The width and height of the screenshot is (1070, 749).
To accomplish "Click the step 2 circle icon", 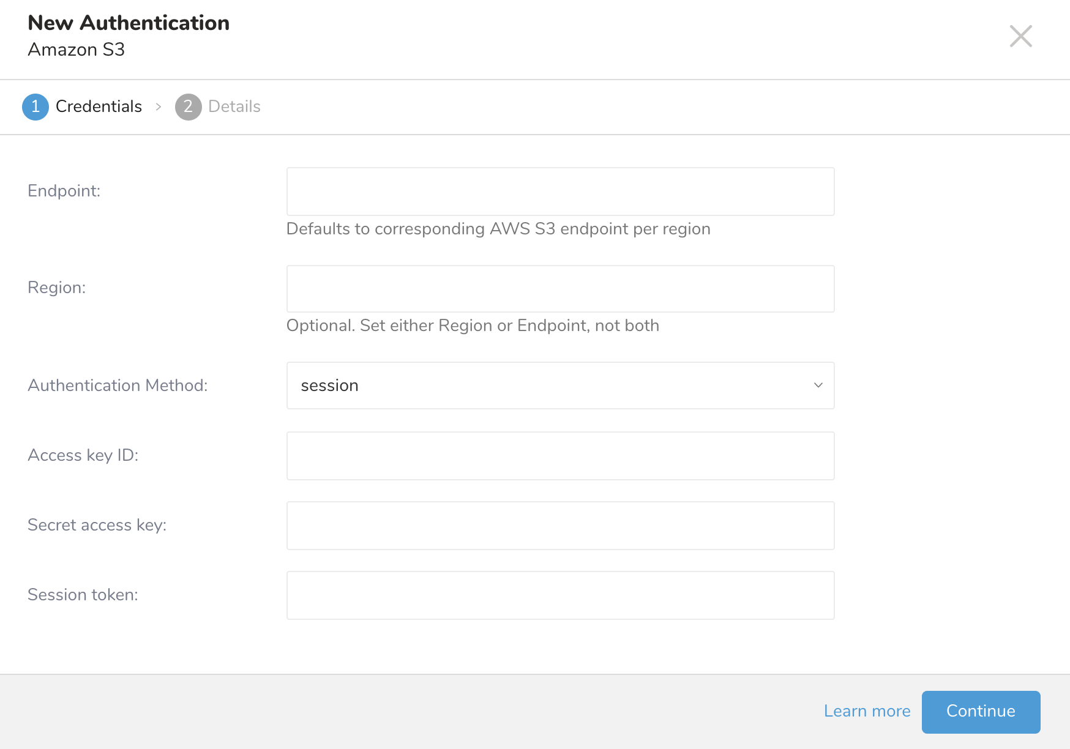I will point(188,106).
